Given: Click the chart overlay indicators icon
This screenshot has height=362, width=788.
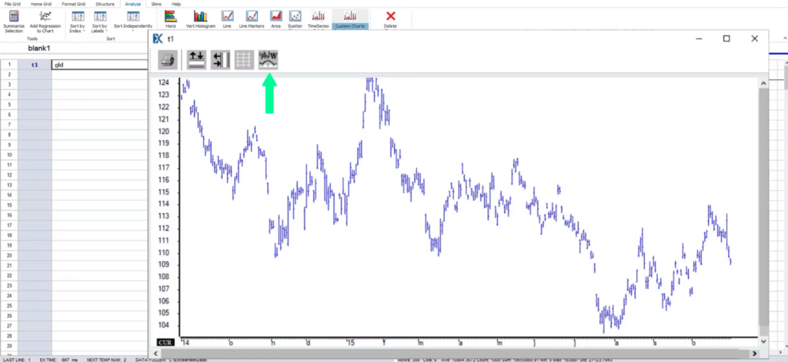Looking at the screenshot, I should tap(268, 60).
